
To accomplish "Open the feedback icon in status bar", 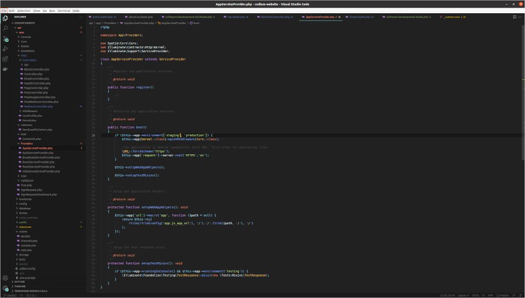I will [514, 295].
